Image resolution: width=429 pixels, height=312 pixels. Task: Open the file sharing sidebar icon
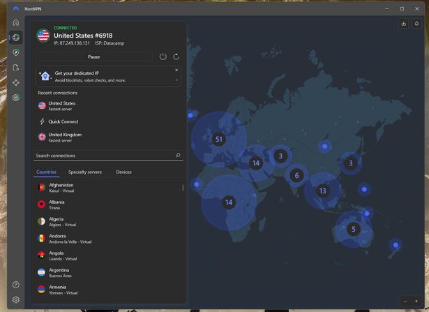[16, 68]
